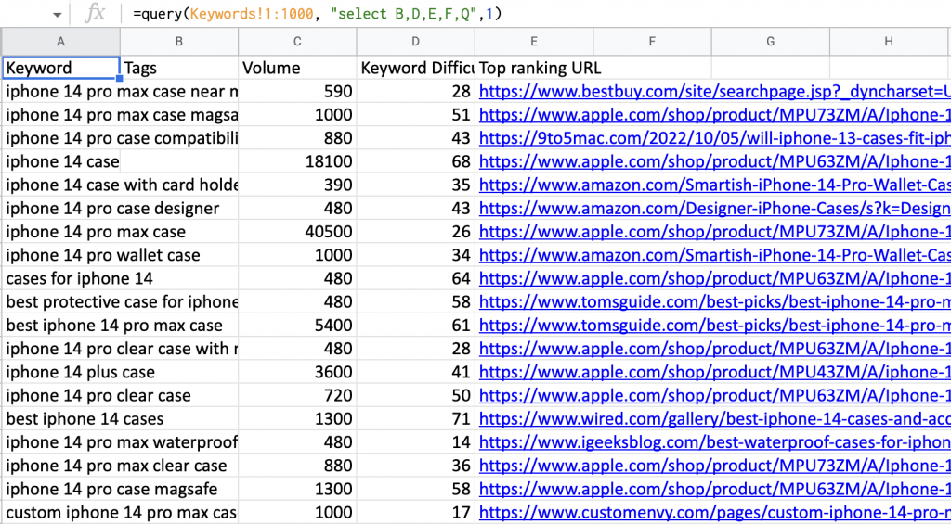Select 'iphone 14 pro wallet case' cell
951x524 pixels.
[103, 255]
